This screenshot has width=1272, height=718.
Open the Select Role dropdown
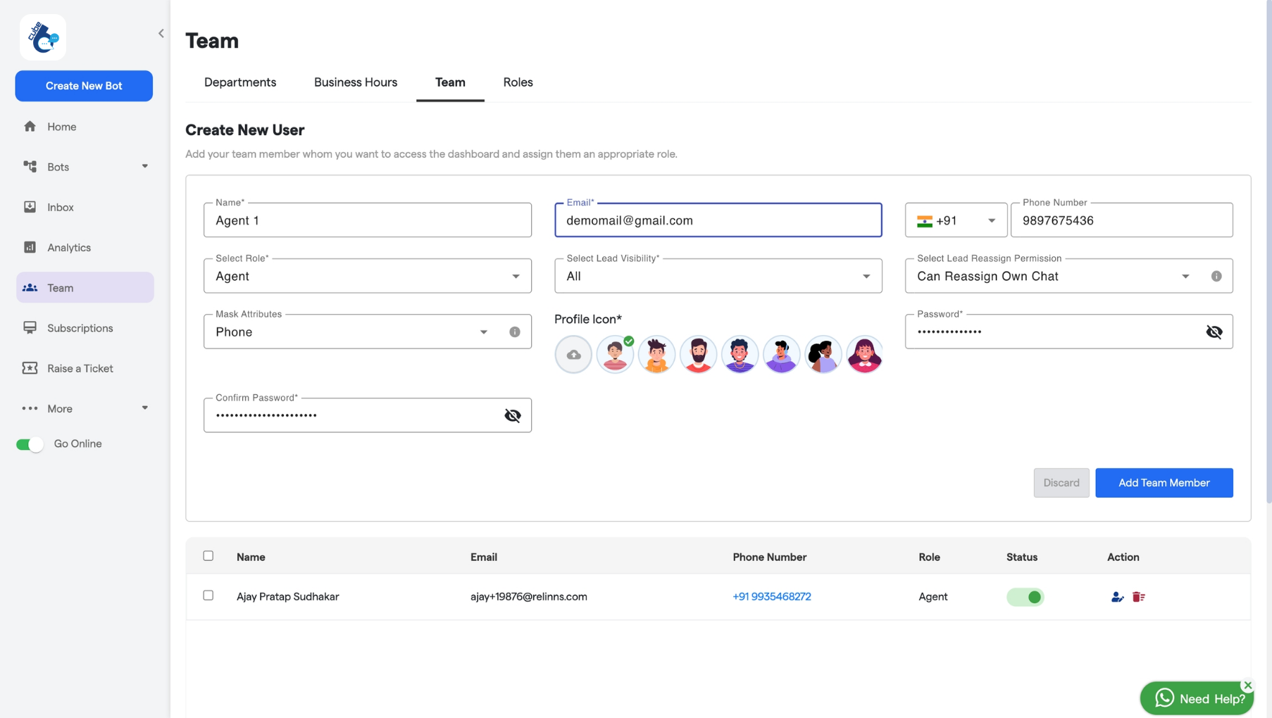[368, 276]
